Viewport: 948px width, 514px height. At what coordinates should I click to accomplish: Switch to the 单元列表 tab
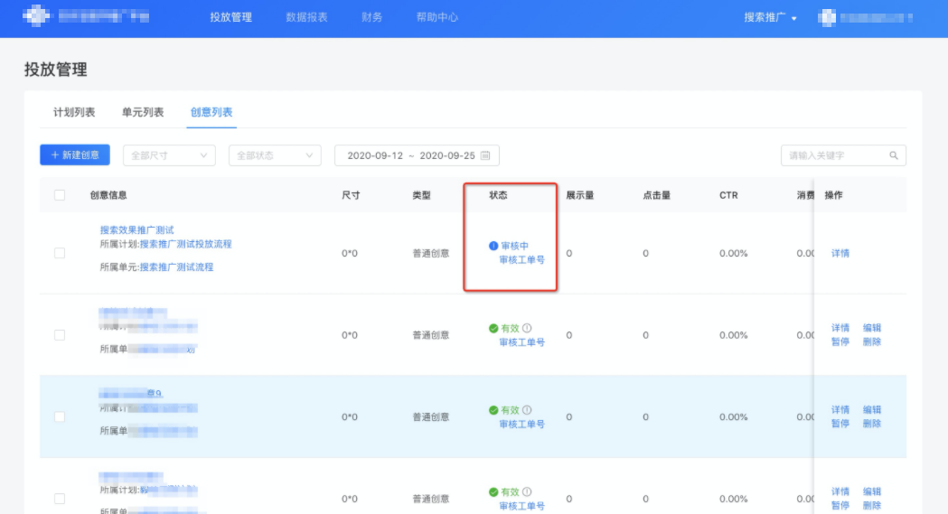(x=143, y=112)
